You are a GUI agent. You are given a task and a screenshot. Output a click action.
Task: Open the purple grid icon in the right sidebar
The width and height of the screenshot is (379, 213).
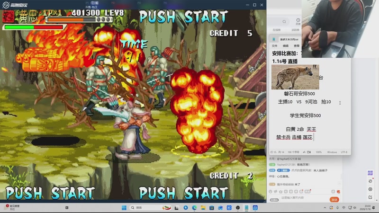(370, 173)
